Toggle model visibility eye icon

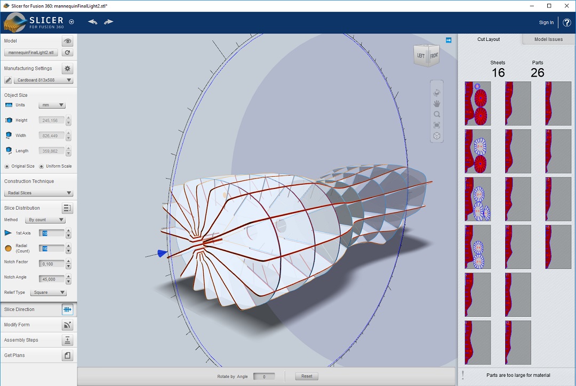pos(67,40)
